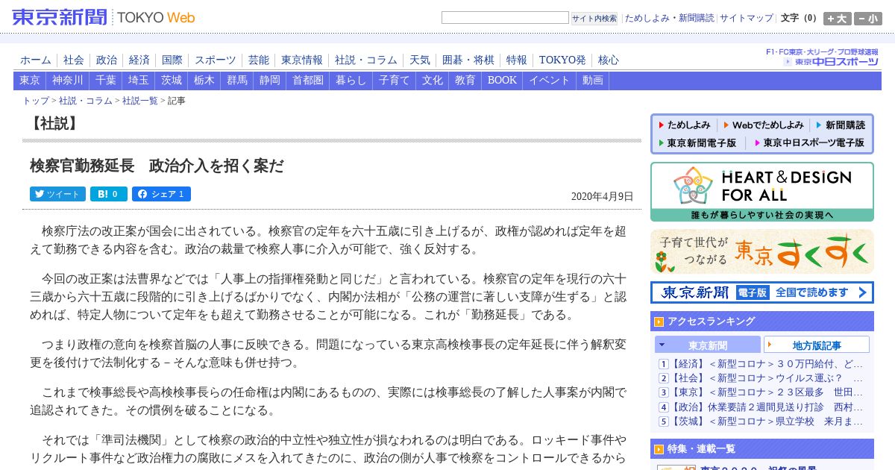The image size is (895, 470).
Task: Open the 東京すくすく banner
Action: (762, 251)
